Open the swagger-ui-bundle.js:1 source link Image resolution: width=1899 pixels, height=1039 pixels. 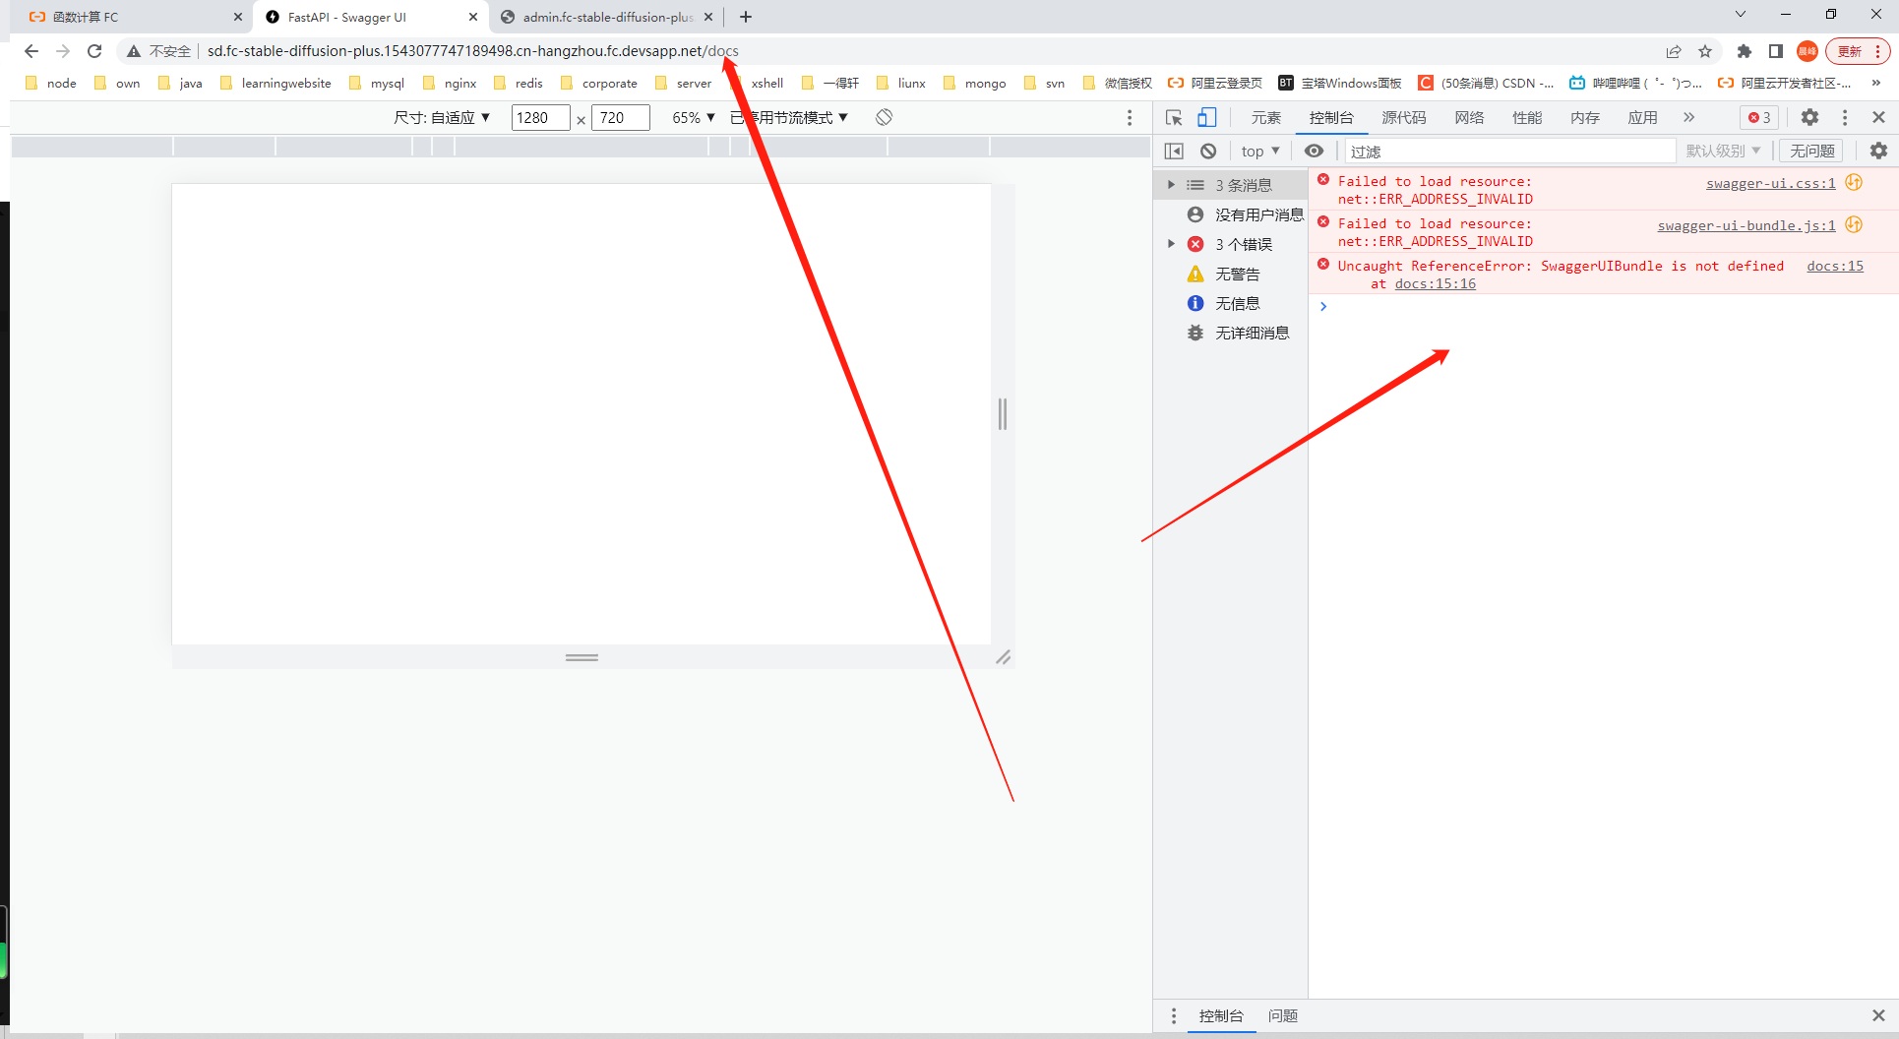pyautogui.click(x=1746, y=225)
